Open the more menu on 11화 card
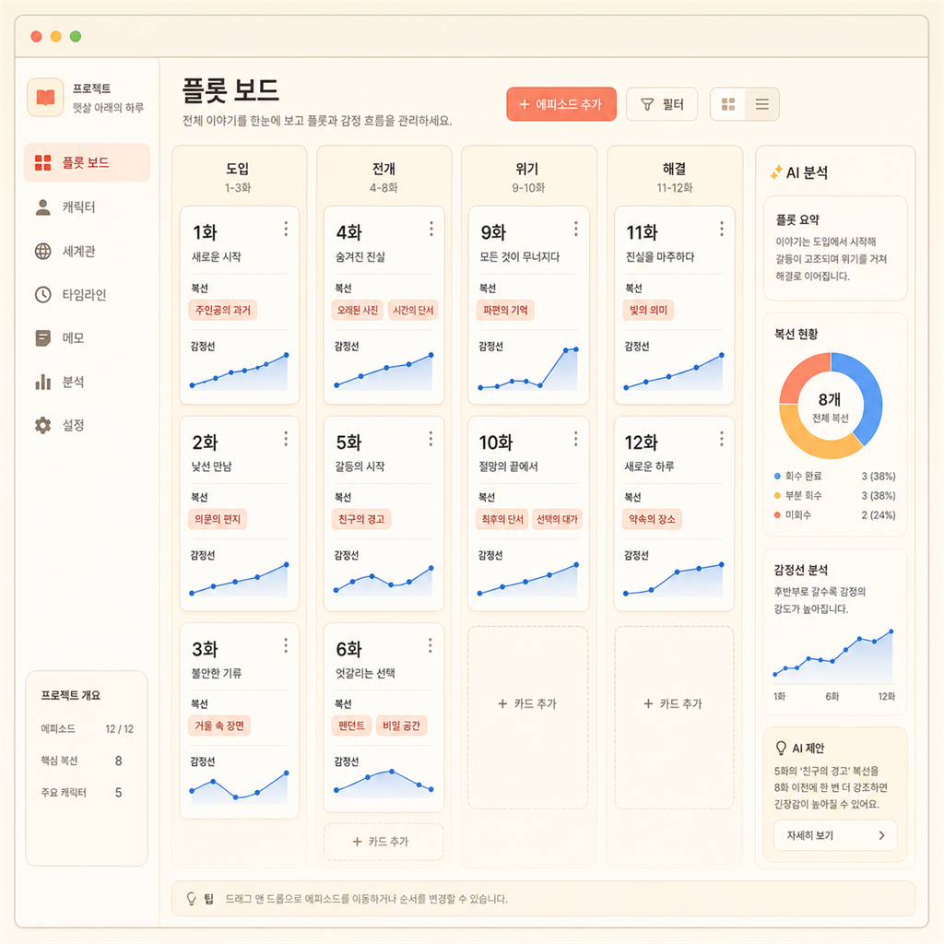Screen dimensions: 944x944 point(721,229)
